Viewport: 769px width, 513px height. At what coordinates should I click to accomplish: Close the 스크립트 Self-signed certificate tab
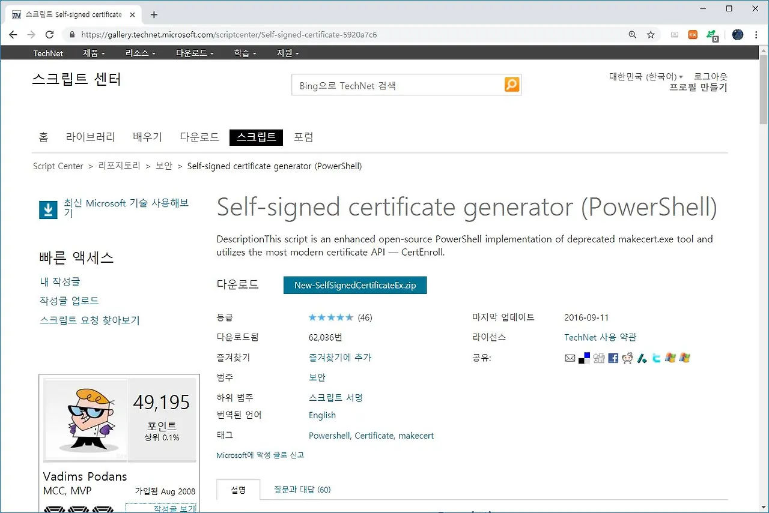(x=133, y=14)
